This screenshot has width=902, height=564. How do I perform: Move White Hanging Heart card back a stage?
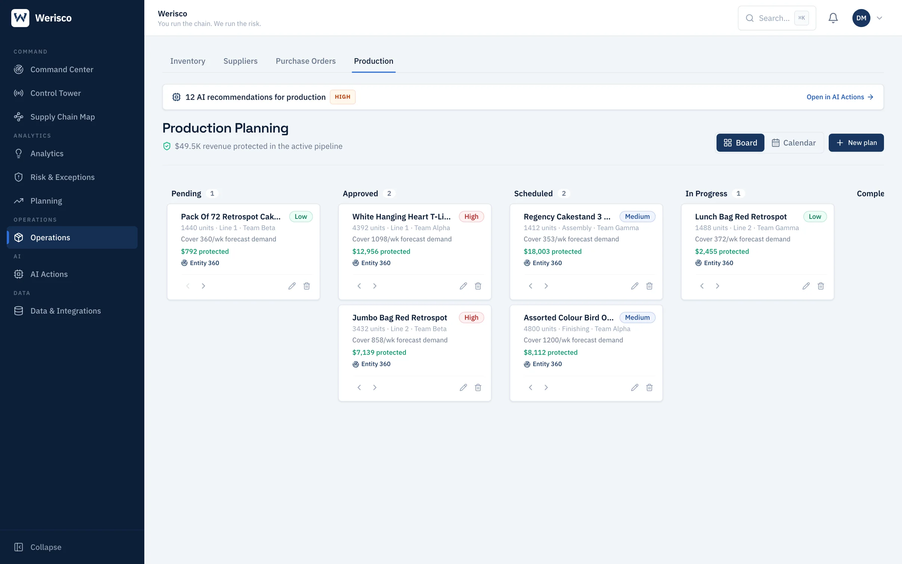point(359,286)
